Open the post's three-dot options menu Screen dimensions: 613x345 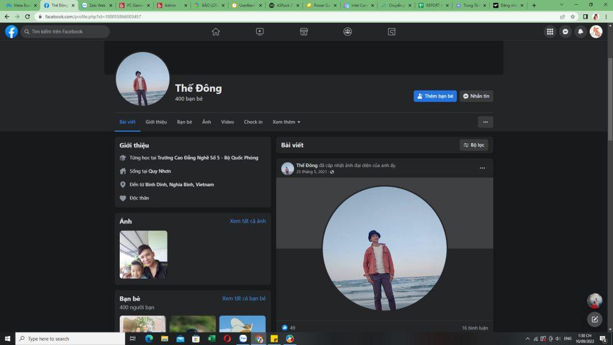(x=482, y=168)
